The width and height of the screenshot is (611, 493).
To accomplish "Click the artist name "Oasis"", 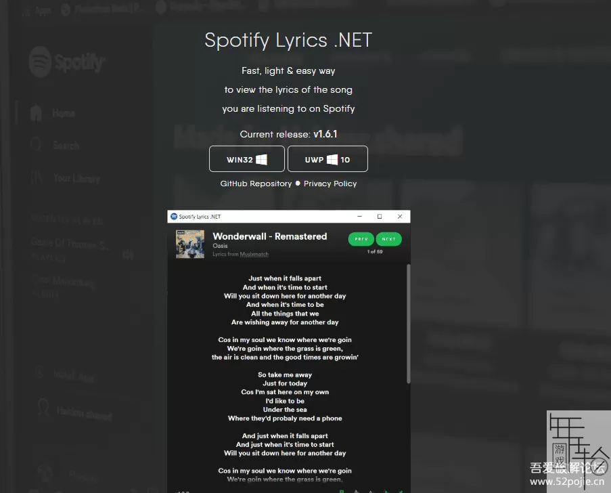I will 220,246.
